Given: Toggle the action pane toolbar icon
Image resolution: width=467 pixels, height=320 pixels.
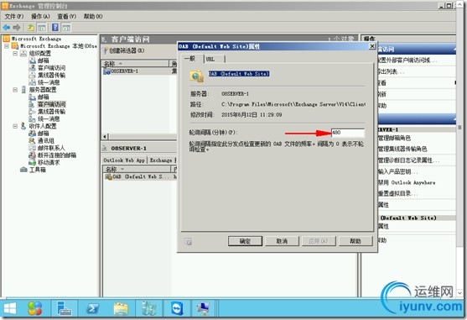Looking at the screenshot, I should coord(66,28).
